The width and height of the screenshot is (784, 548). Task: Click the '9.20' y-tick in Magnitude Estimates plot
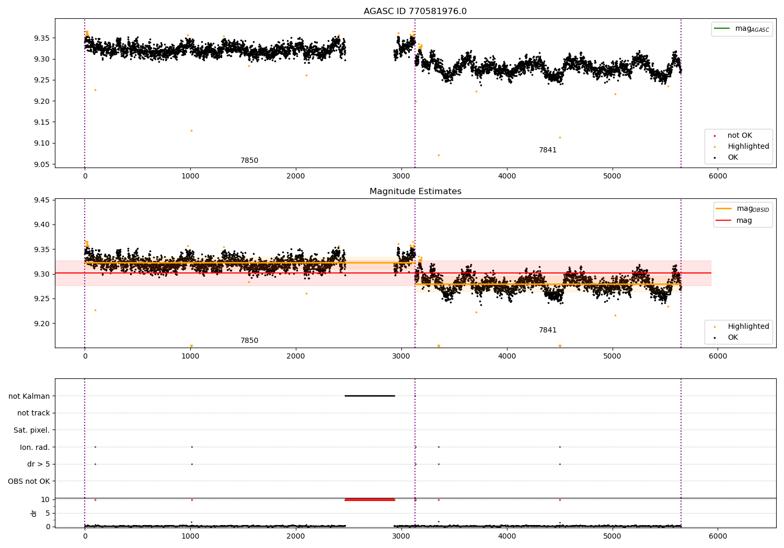click(x=42, y=324)
